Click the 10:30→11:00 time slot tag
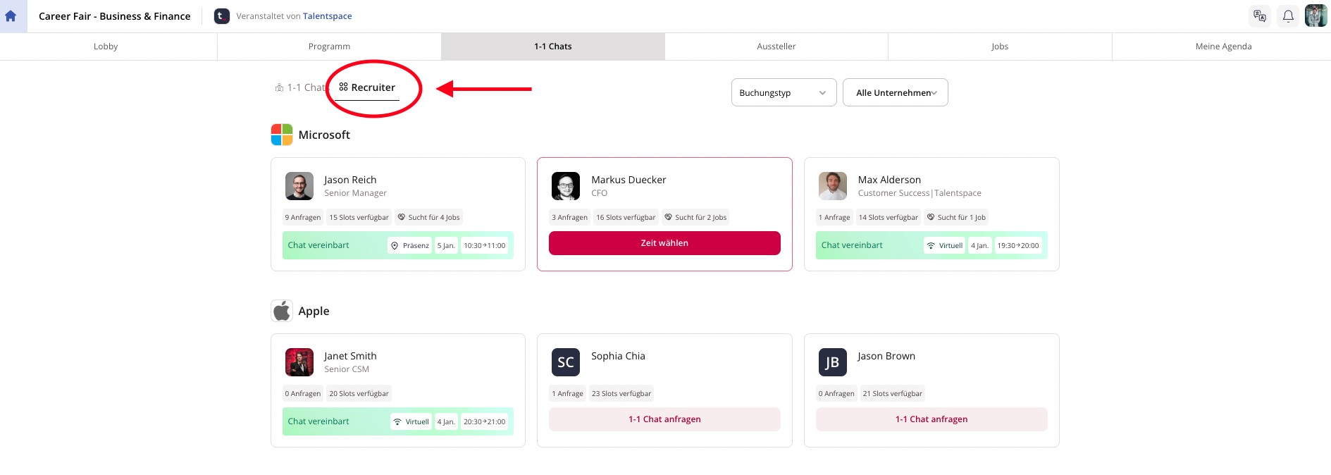The image size is (1331, 475). click(x=485, y=245)
